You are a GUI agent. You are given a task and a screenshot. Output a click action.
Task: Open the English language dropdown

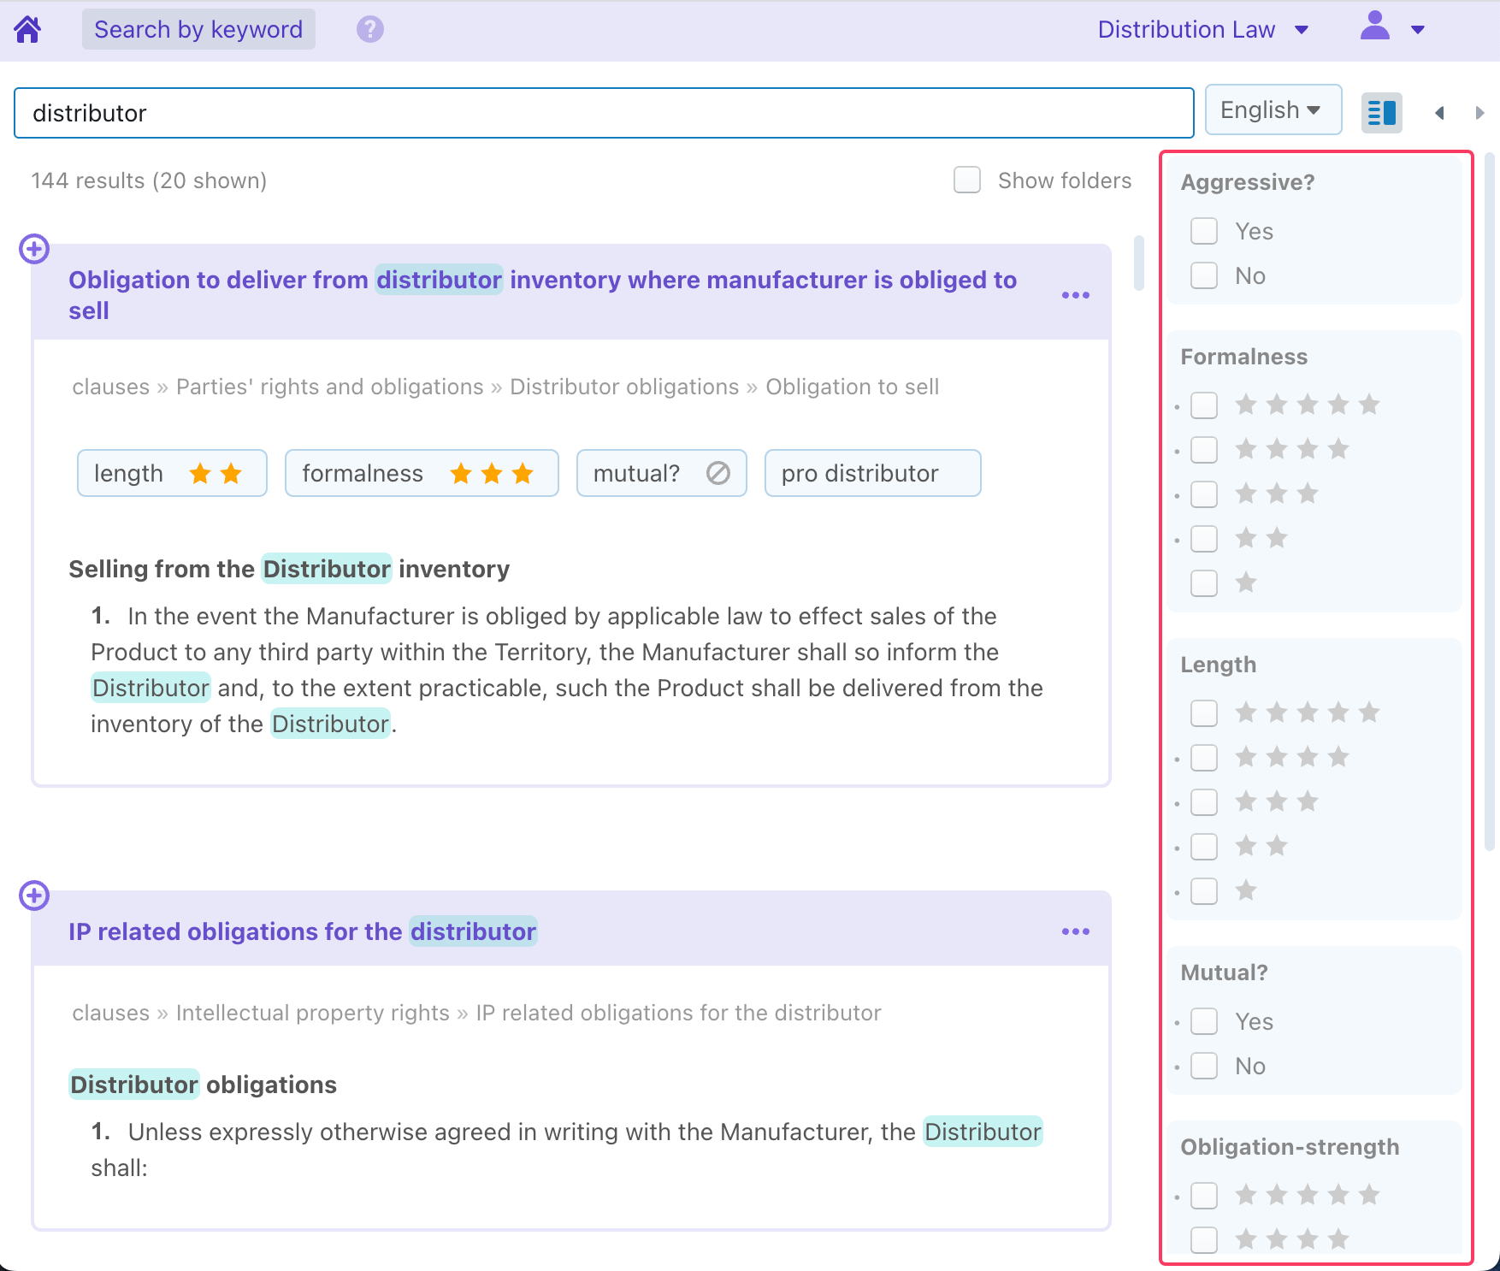pyautogui.click(x=1273, y=109)
